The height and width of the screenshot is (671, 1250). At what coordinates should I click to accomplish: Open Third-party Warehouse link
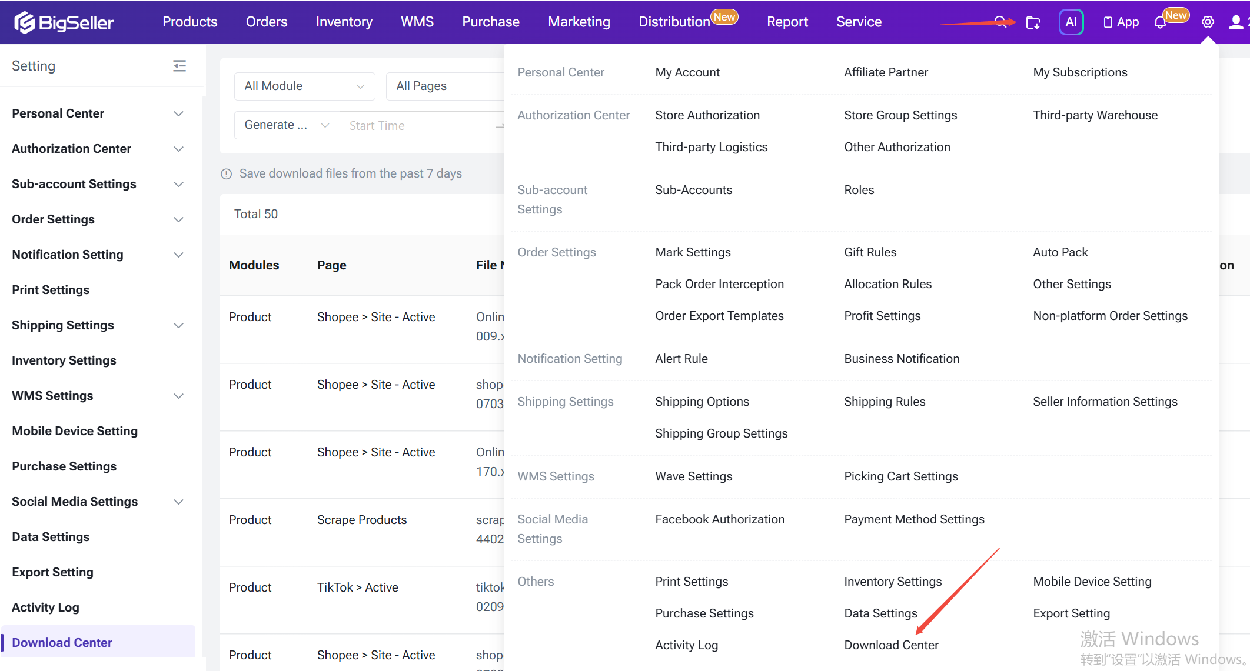1095,115
